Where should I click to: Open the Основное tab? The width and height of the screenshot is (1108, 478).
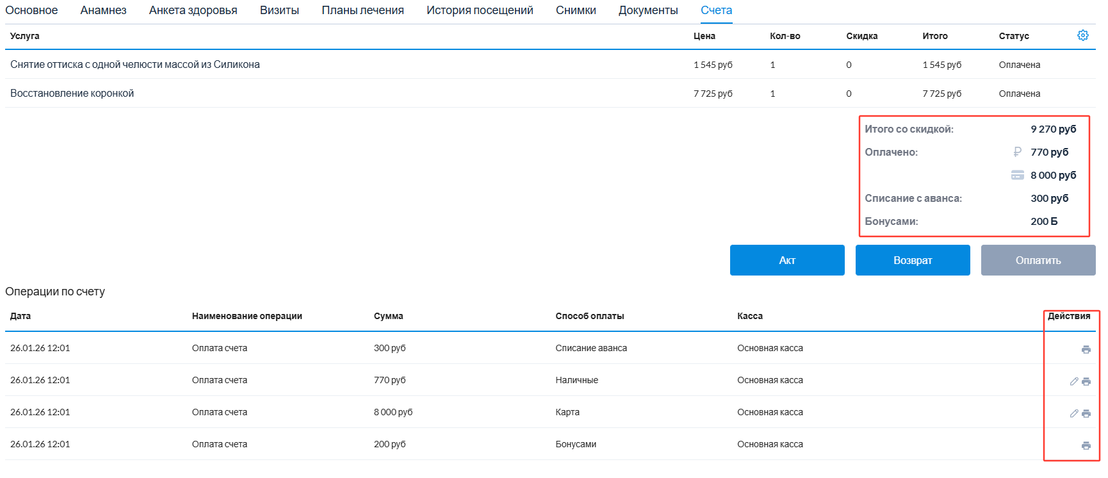coord(31,10)
